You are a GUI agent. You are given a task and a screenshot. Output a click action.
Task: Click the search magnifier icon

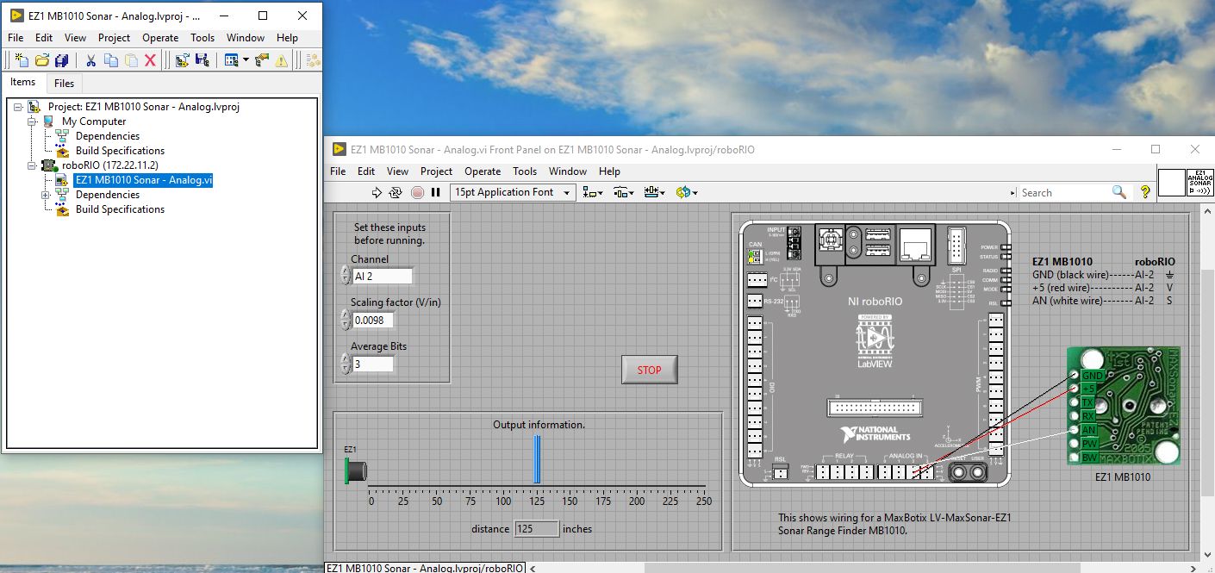point(1118,192)
